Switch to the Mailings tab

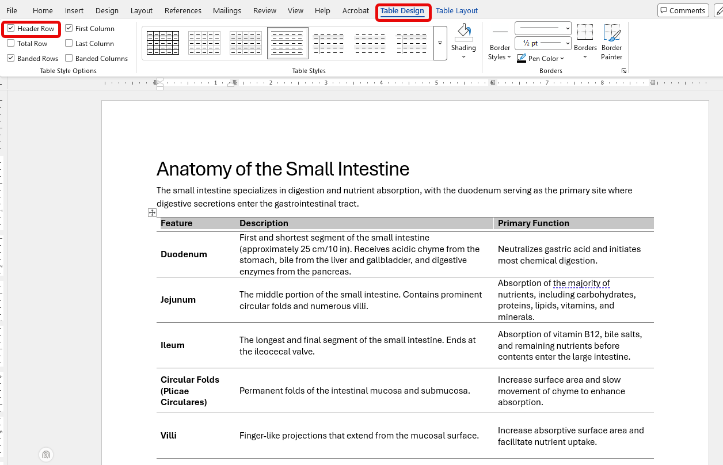point(227,10)
